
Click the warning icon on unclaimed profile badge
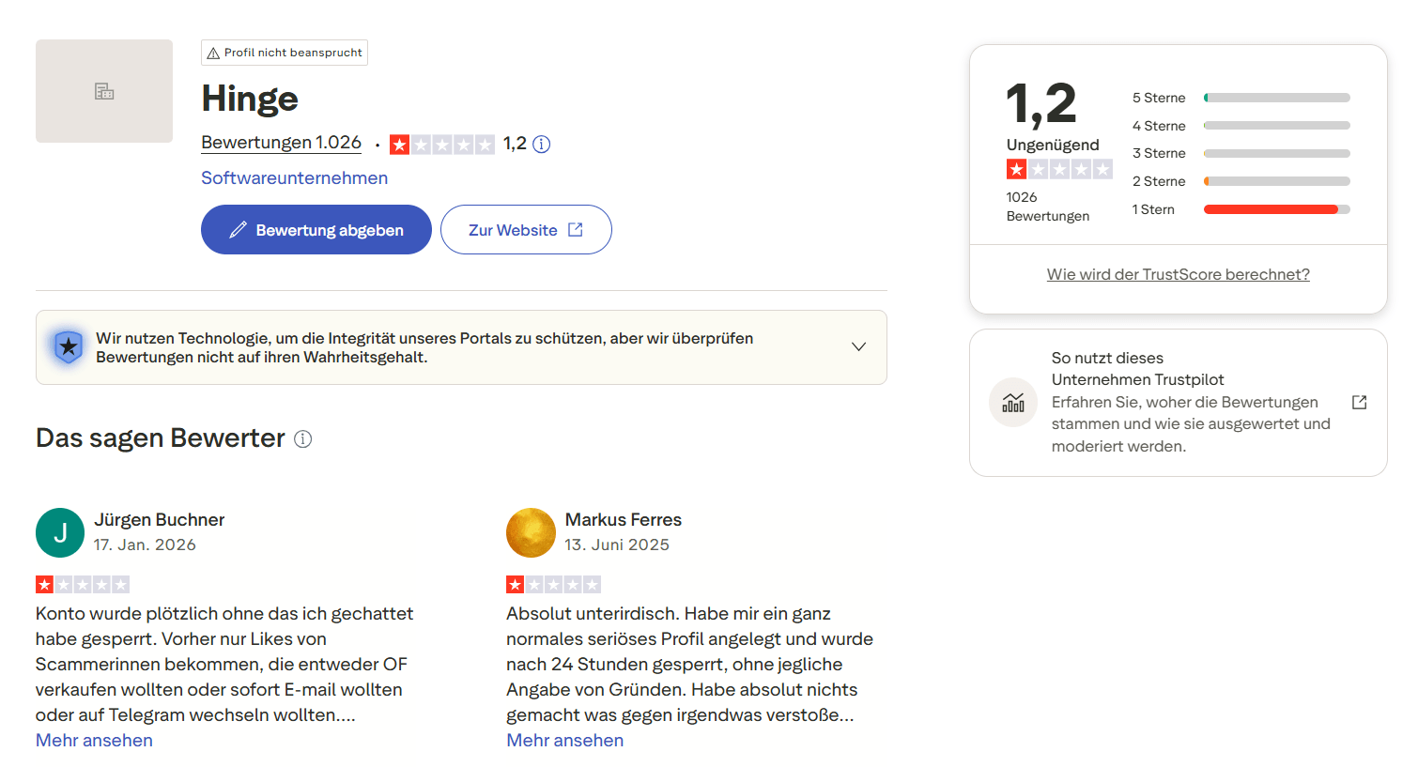(x=213, y=54)
